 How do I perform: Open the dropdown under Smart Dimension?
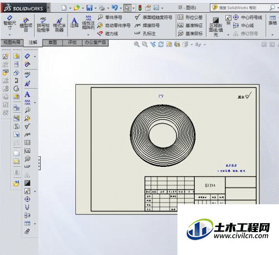pyautogui.click(x=9, y=35)
